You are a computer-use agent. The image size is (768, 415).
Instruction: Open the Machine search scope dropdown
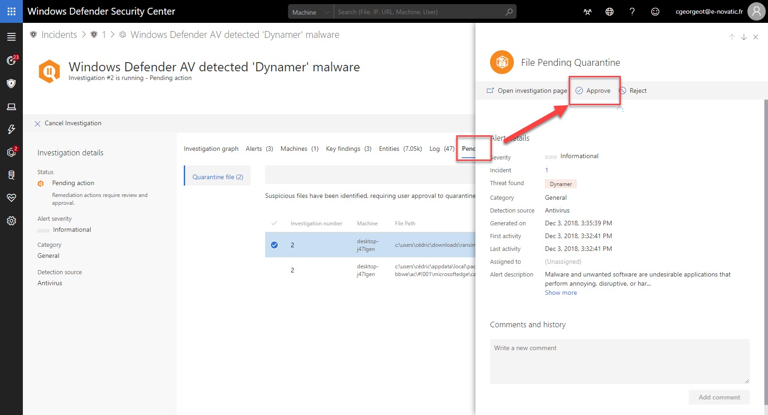point(310,12)
